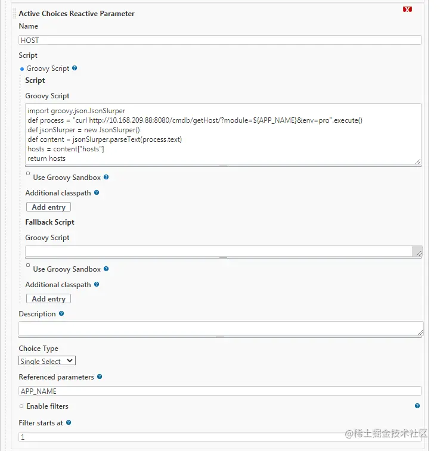Toggle the Enable filters checkbox
The height and width of the screenshot is (451, 440).
[x=21, y=406]
